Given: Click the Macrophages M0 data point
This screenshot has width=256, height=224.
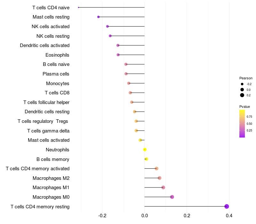Looking at the screenshot, I should pyautogui.click(x=172, y=197).
